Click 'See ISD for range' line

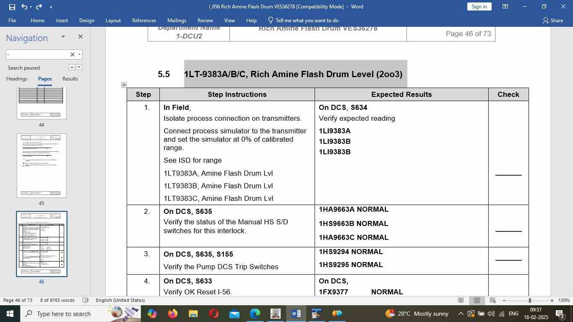[x=193, y=160]
